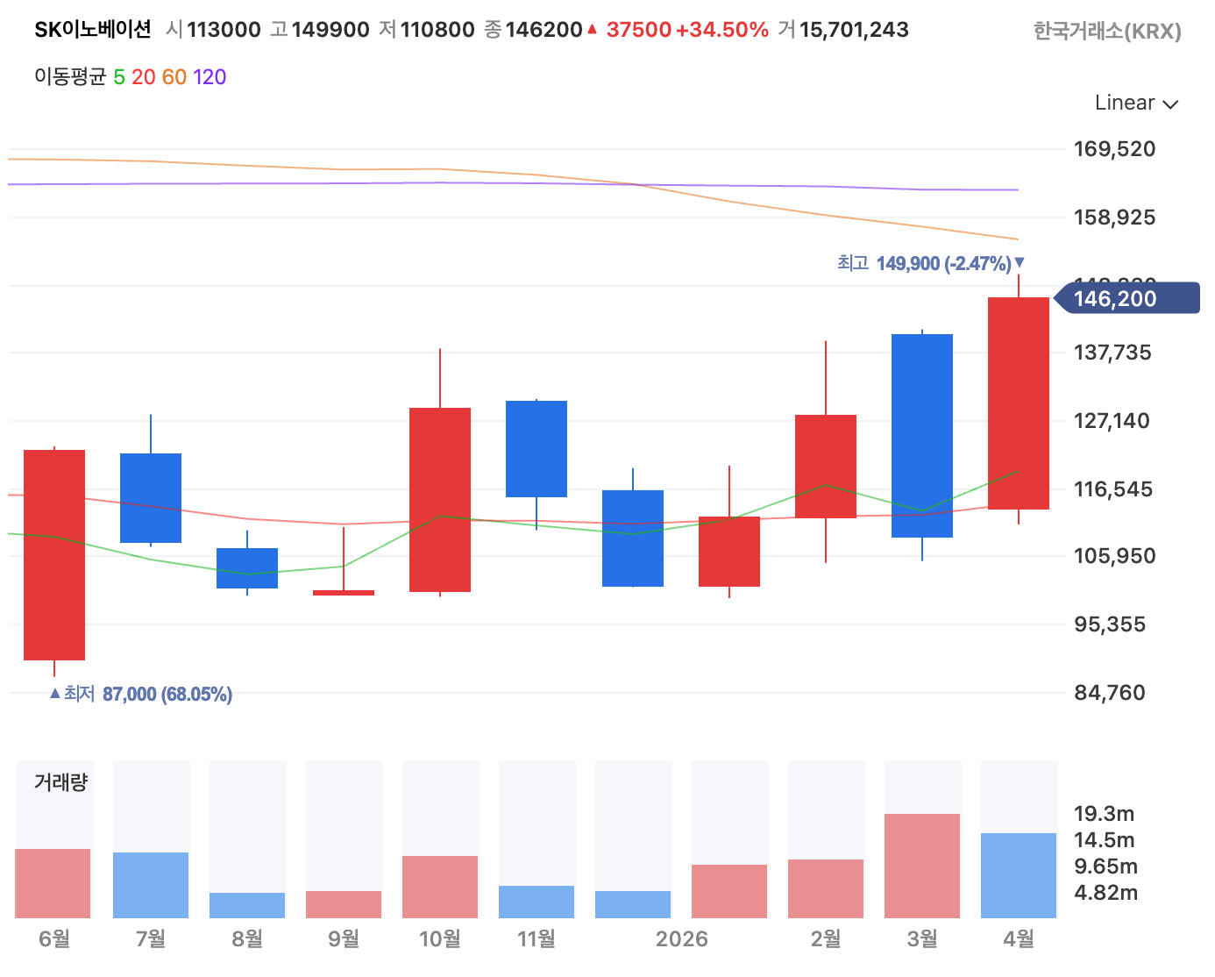Click the blue August (8월) candlestick
Viewport: 1215px width, 977px height.
click(x=247, y=568)
